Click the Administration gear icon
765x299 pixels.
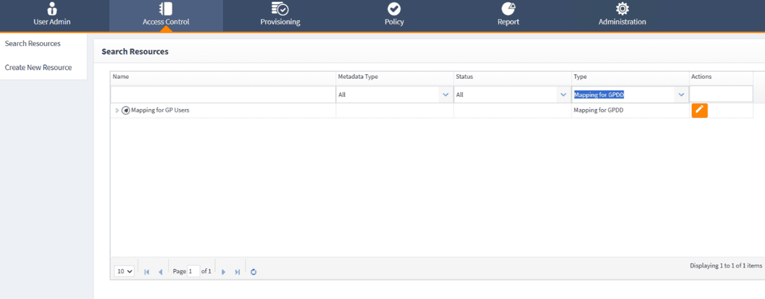622,9
